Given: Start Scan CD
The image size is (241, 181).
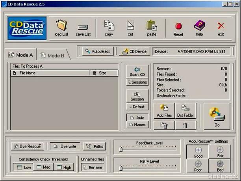Looking at the screenshot, I should [x=137, y=71].
